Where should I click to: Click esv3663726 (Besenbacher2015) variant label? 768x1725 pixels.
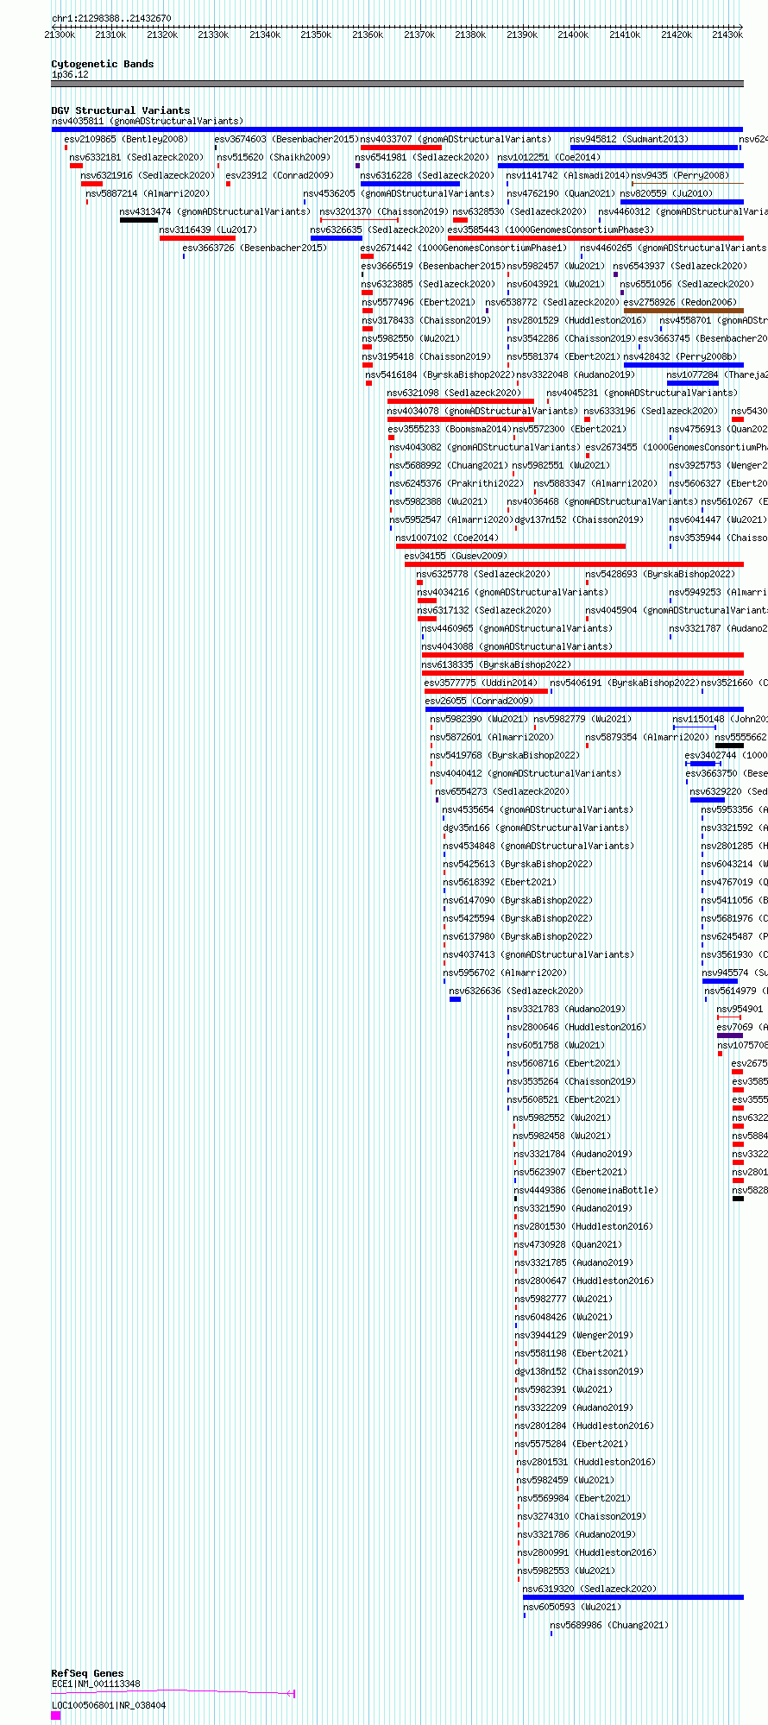click(255, 249)
